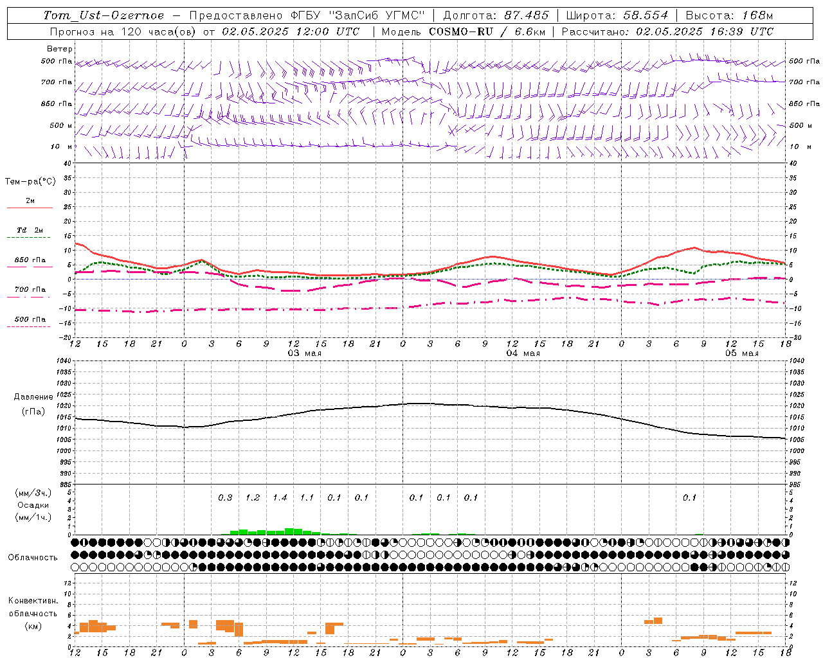
Task: Click the (км) unit label
Action: (33, 627)
